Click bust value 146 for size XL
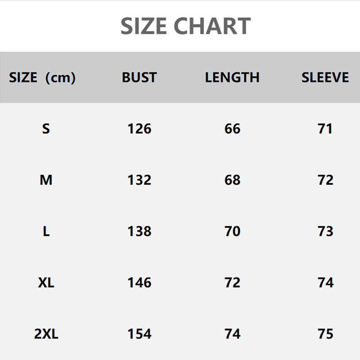This screenshot has height=360, width=360. (x=139, y=283)
